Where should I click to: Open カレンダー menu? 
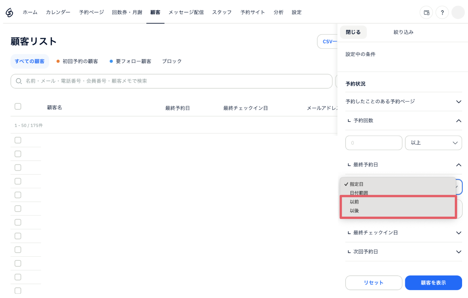point(58,12)
